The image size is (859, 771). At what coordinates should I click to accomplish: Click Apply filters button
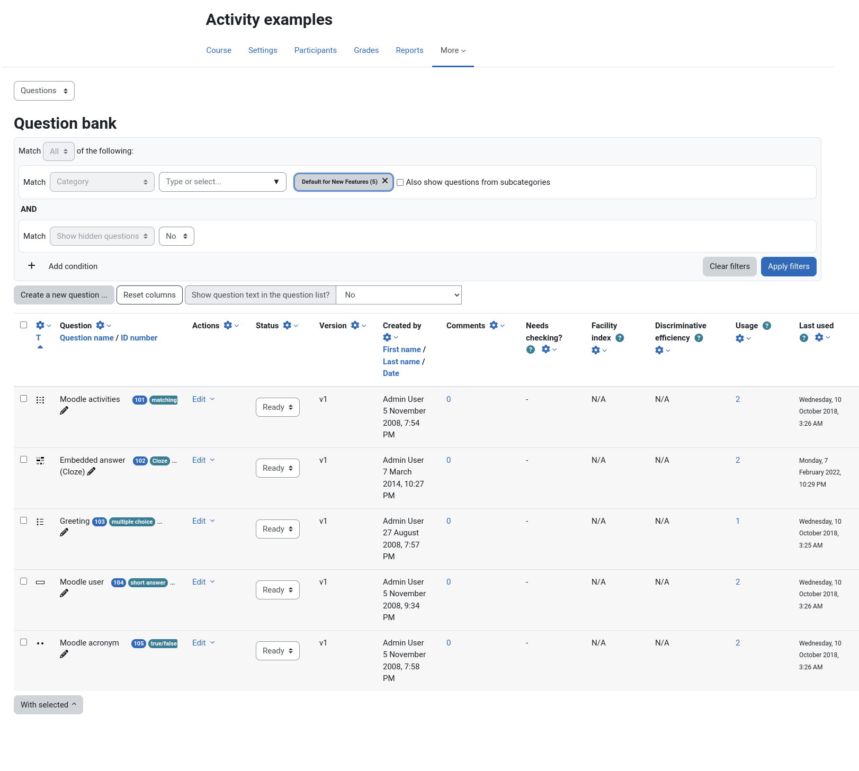tap(789, 266)
